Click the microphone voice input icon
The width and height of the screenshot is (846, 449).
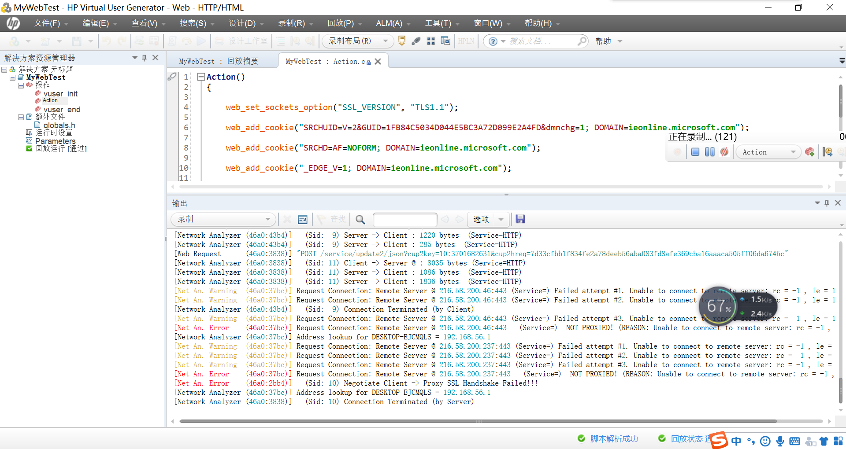780,441
